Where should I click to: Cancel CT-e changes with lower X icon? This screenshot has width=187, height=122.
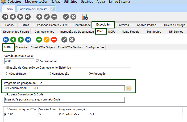pyautogui.click(x=72, y=40)
